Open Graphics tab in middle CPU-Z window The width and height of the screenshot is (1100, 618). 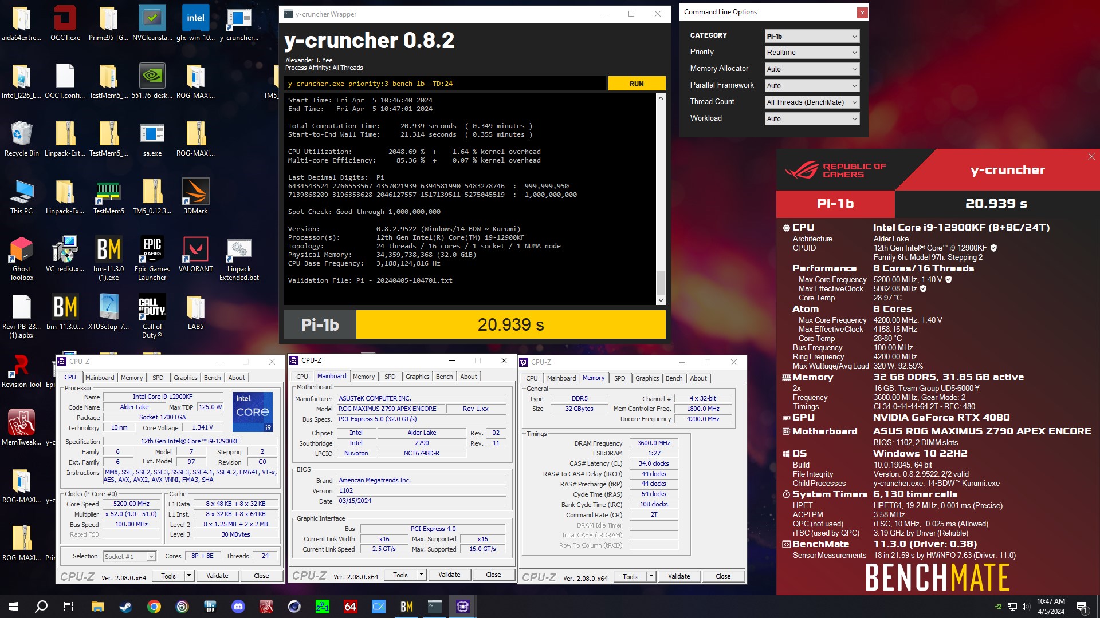pyautogui.click(x=417, y=377)
